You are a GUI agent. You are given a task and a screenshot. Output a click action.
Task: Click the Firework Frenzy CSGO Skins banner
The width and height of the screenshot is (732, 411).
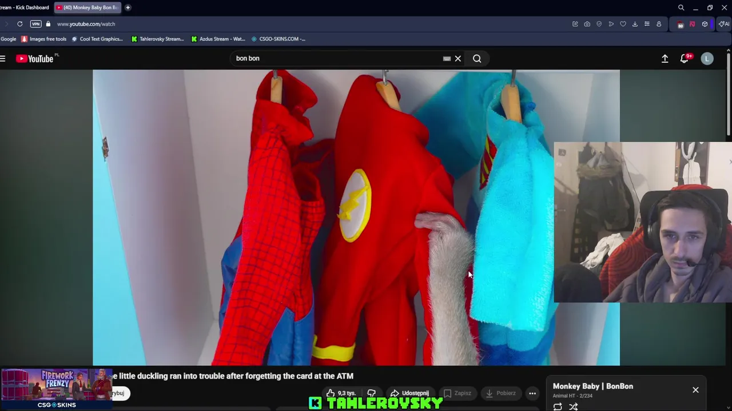click(57, 388)
